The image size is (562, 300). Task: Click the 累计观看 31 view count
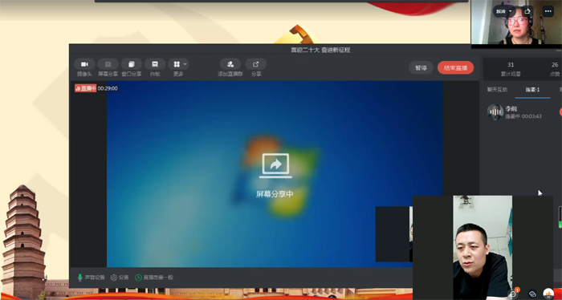click(511, 69)
